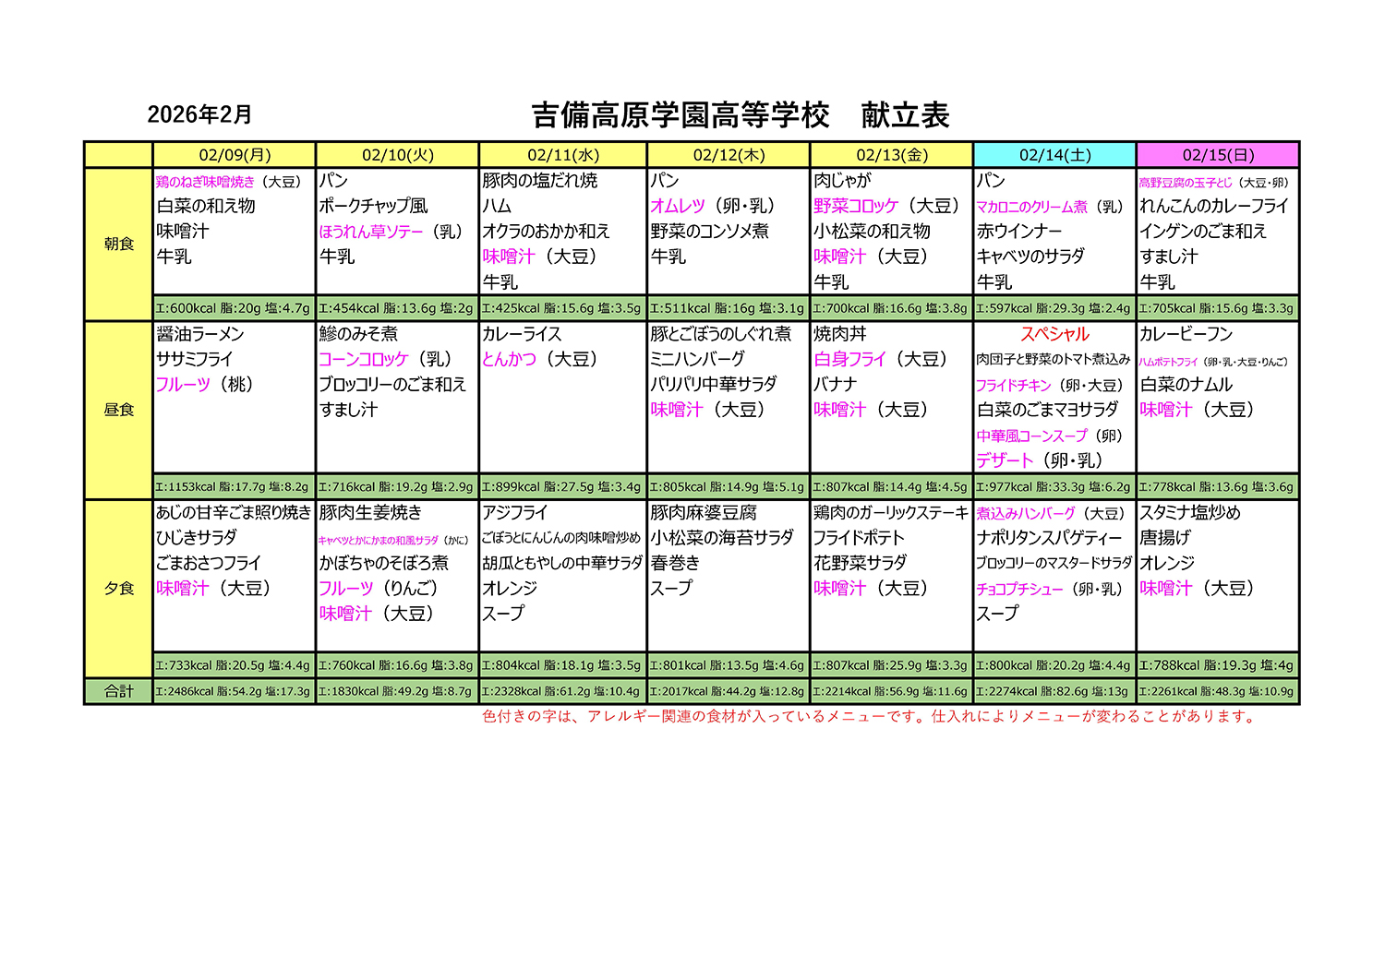Click the 2026年2月 date label
Viewport: 1385px width, 979px height.
coord(199,114)
